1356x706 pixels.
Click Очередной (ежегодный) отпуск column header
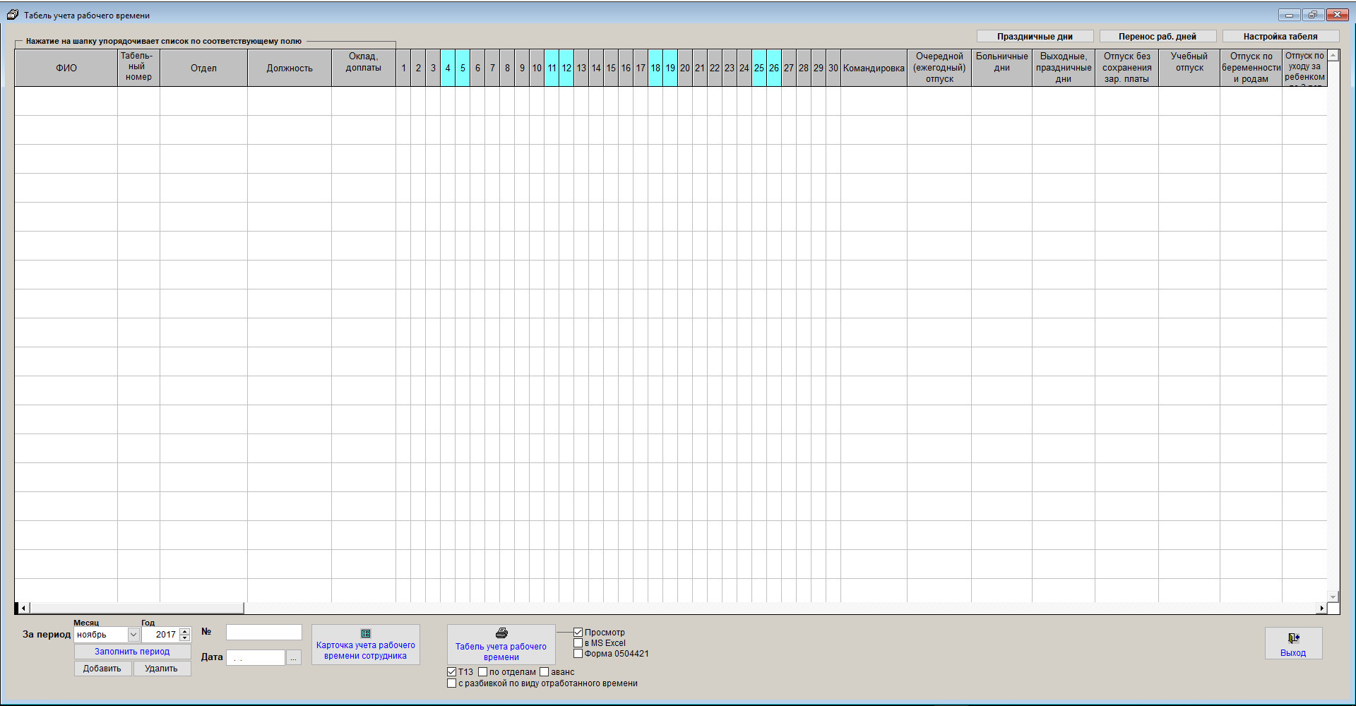[939, 68]
